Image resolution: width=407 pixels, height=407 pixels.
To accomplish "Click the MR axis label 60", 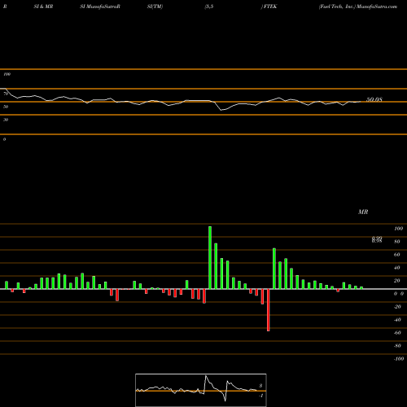I will [x=396, y=255].
